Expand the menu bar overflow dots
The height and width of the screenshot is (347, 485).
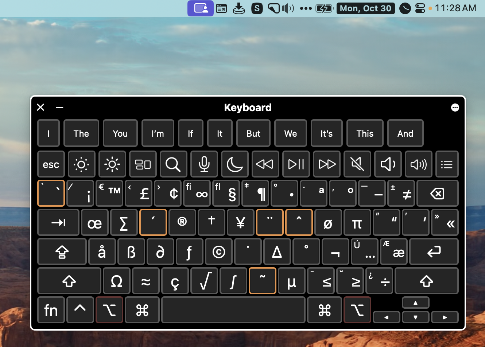[x=306, y=8]
